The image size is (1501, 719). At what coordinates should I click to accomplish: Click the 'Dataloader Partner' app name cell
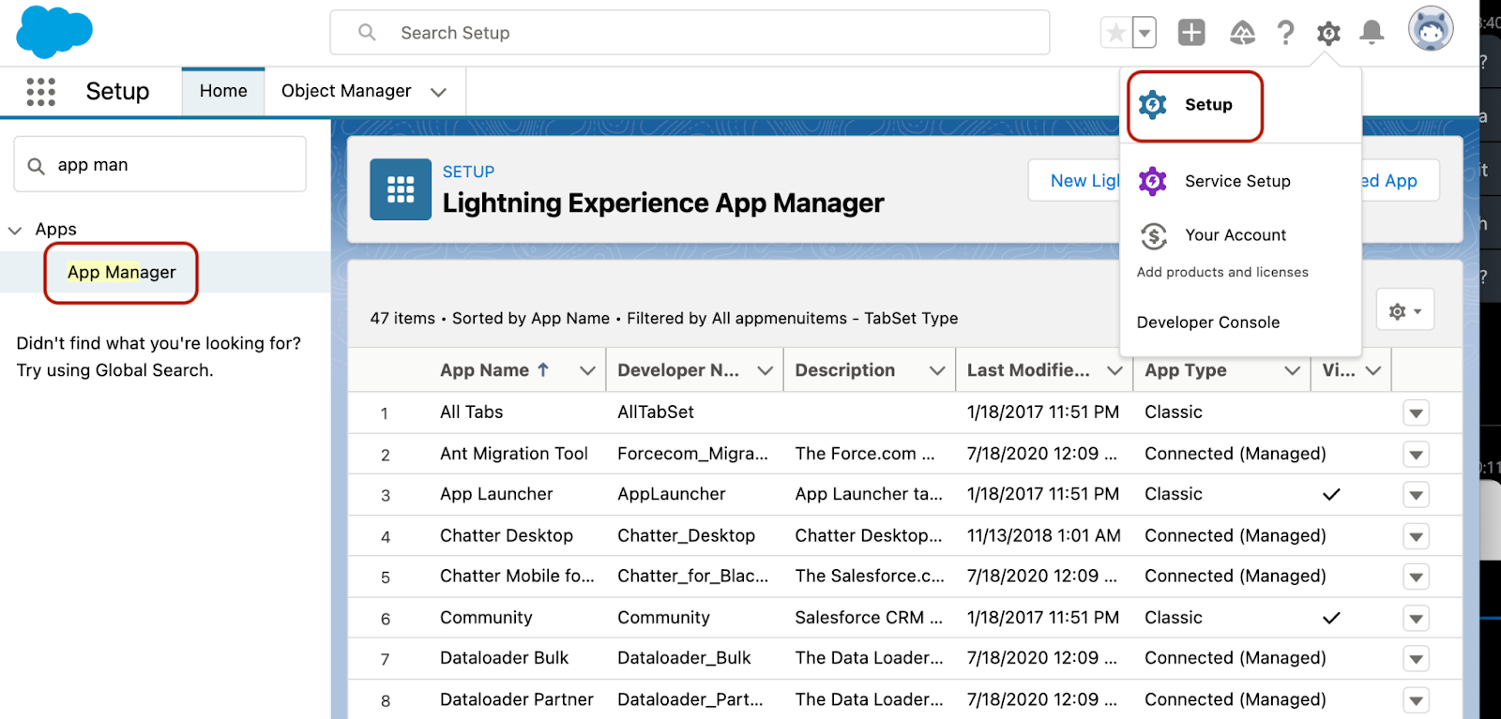517,699
